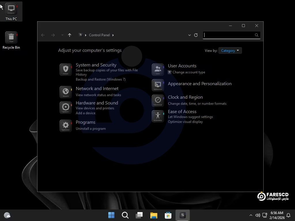Show hidden system tray icons
Screen dimensions: 295x221
pyautogui.click(x=251, y=215)
